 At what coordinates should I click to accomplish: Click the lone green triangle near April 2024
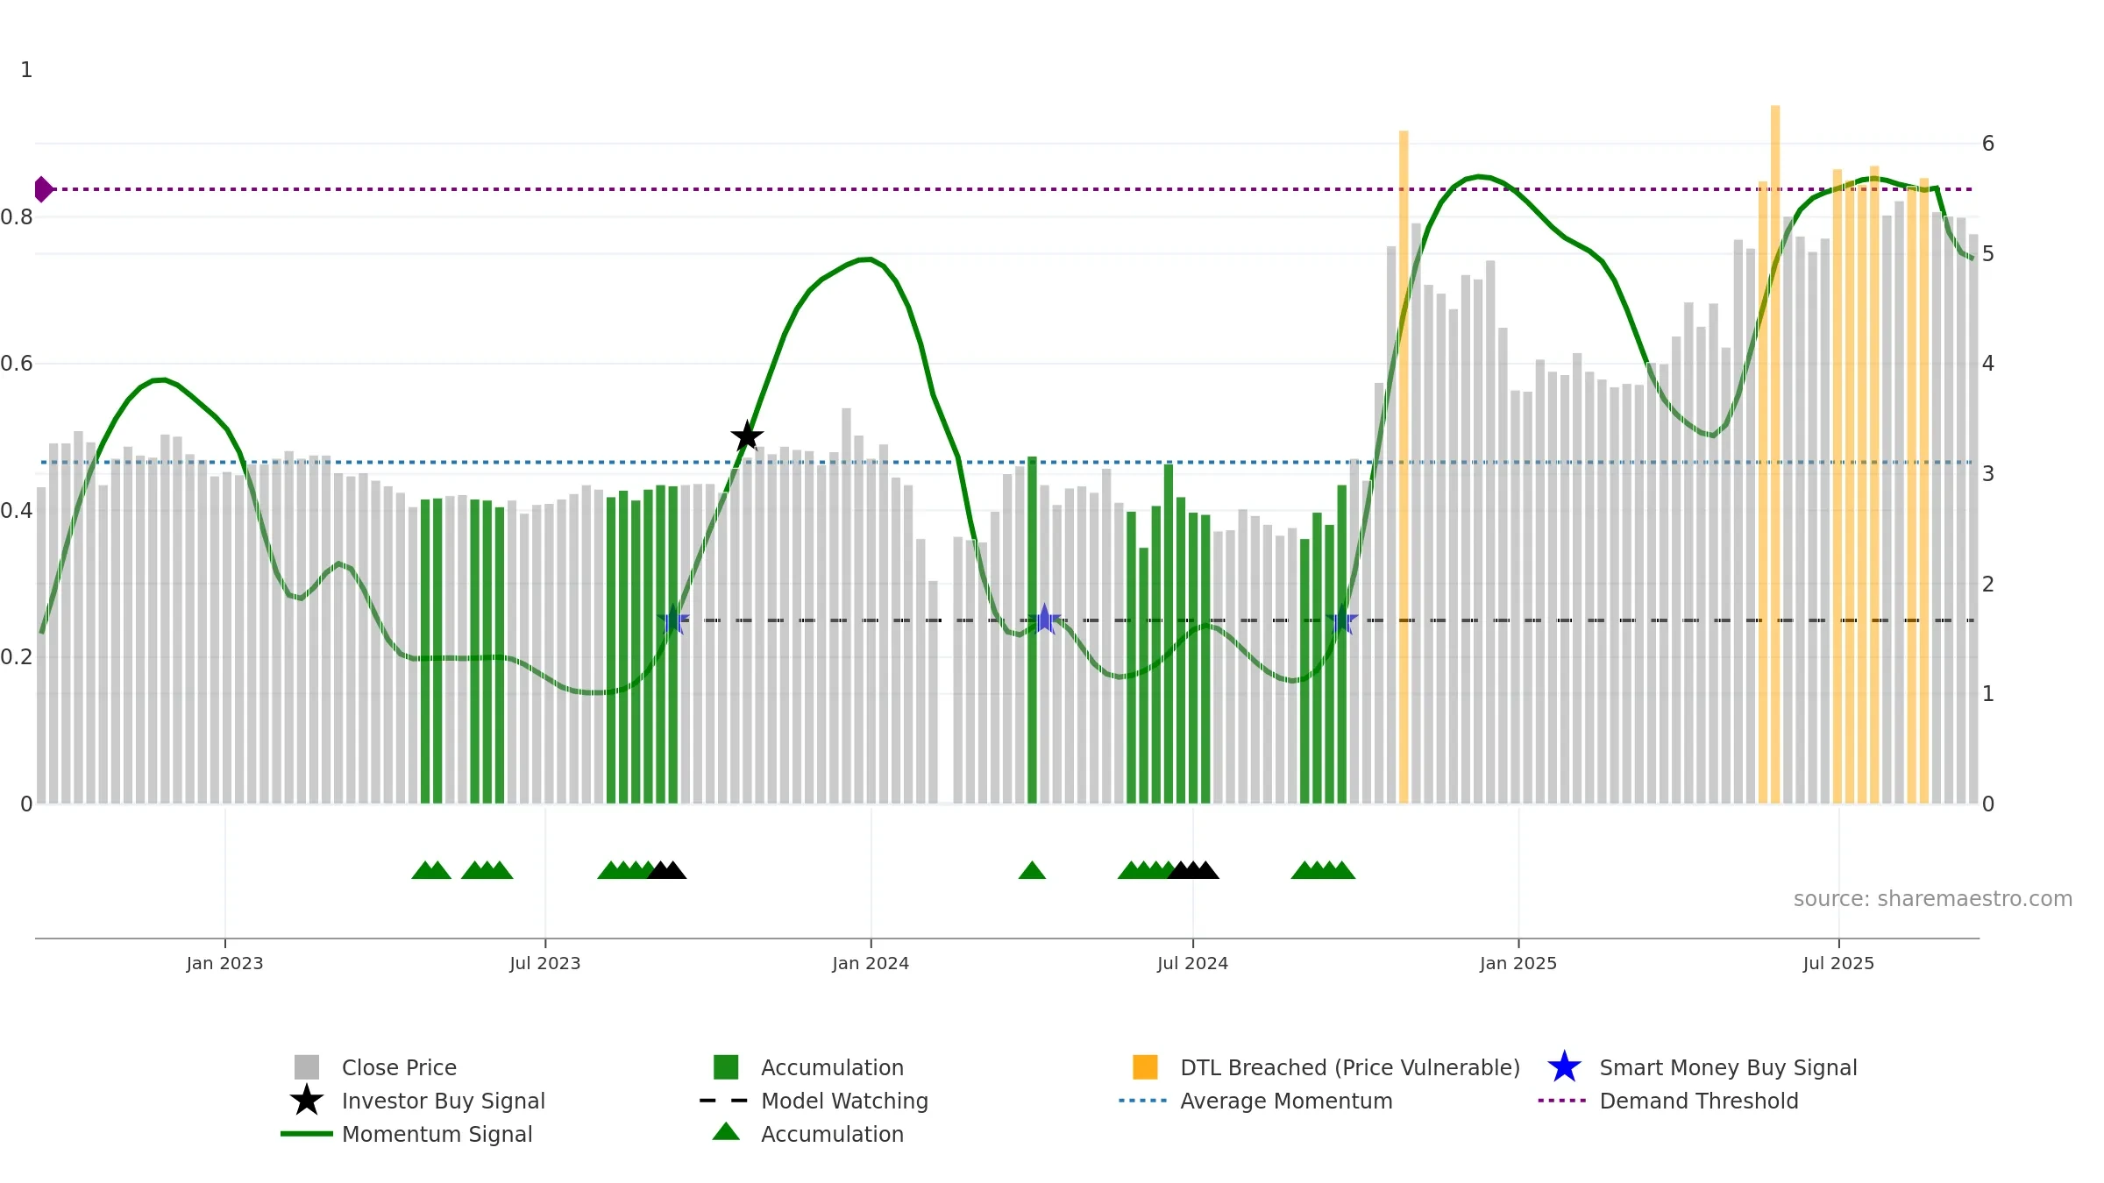1032,870
